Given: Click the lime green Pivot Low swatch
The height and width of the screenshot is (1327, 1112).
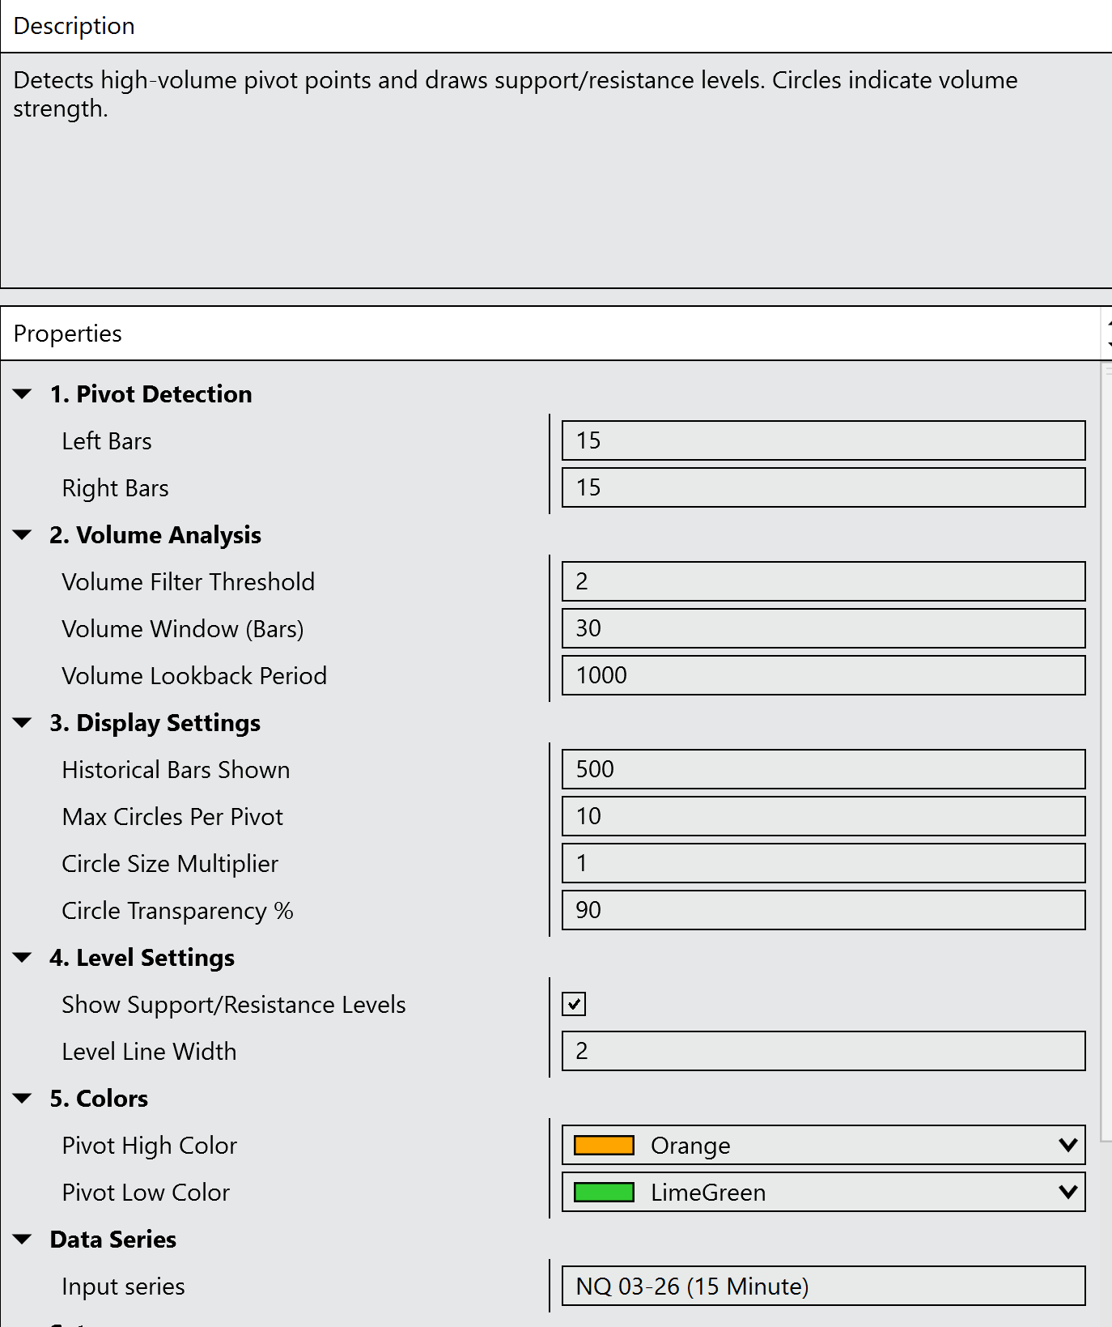Looking at the screenshot, I should tap(604, 1193).
